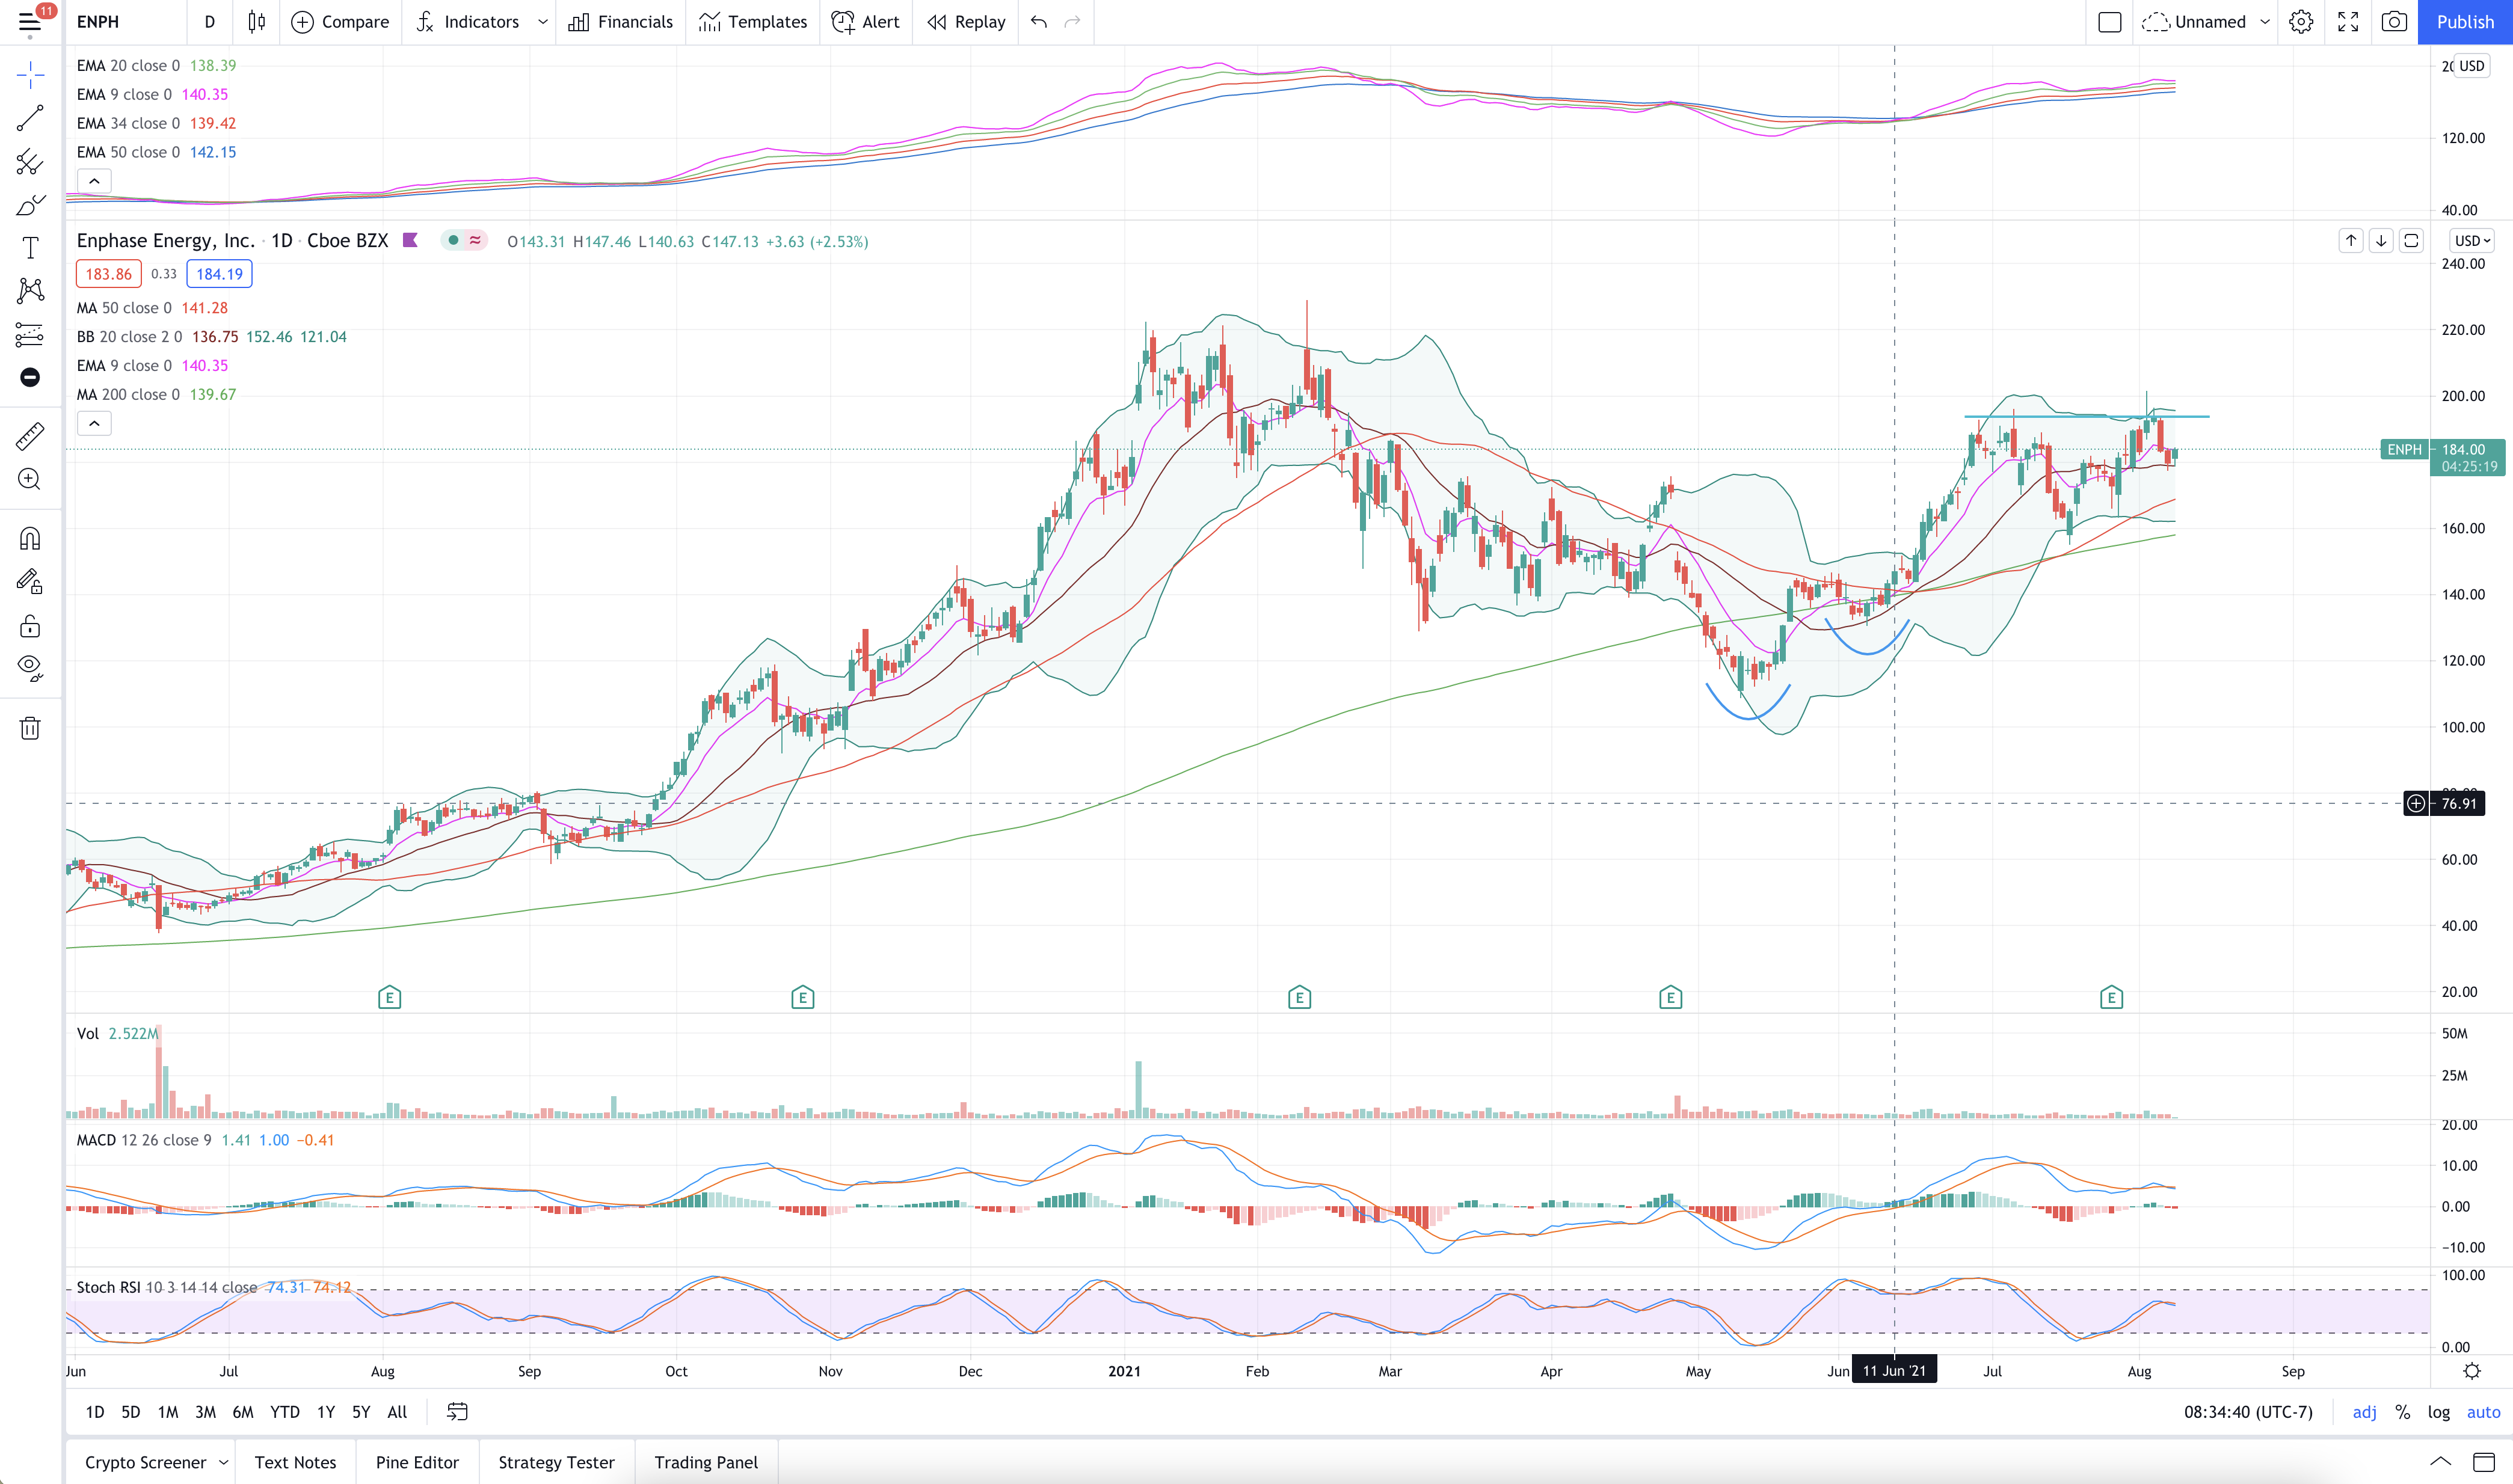
Task: Expand the Indicators favorites dropdown arrow
Action: point(543,22)
